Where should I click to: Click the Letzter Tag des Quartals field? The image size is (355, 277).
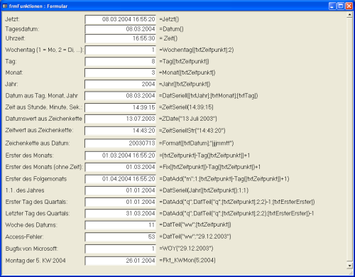[x=120, y=214]
